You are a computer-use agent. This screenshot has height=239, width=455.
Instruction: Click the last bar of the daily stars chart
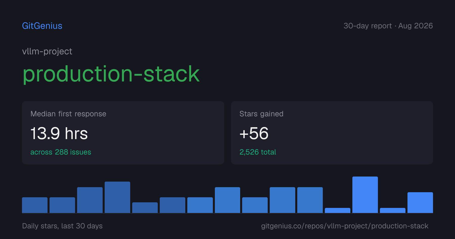[420, 203]
